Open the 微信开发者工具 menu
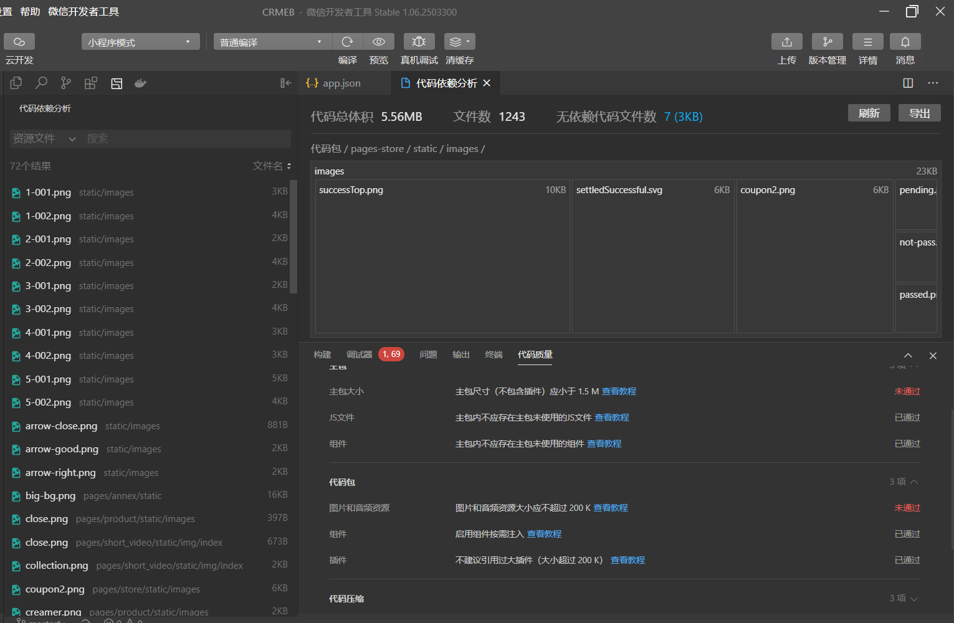Image resolution: width=954 pixels, height=623 pixels. [83, 12]
